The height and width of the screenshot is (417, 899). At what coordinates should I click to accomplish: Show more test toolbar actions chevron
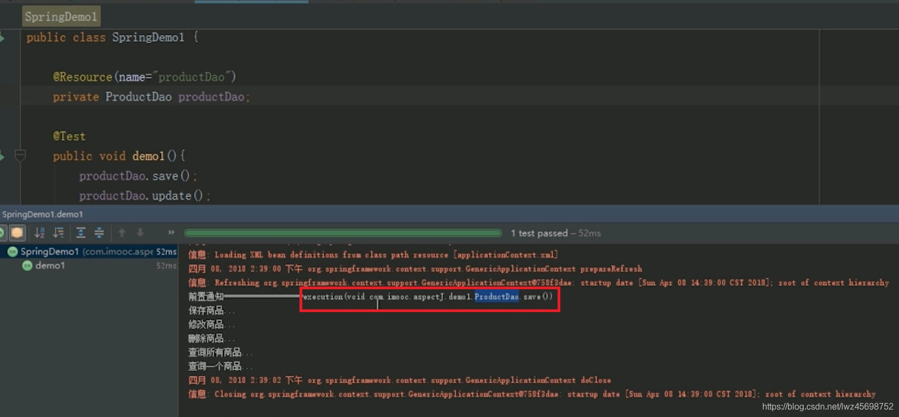coord(171,233)
